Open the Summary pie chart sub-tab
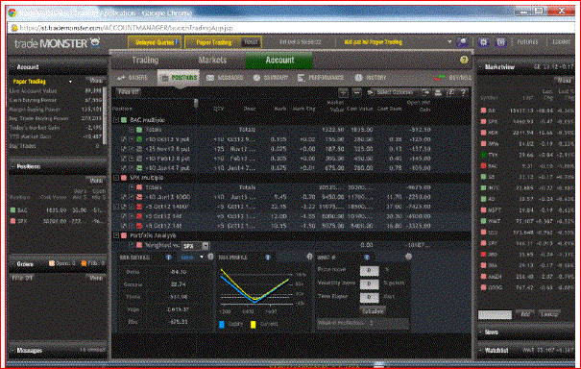This screenshot has height=369, width=581. point(256,78)
